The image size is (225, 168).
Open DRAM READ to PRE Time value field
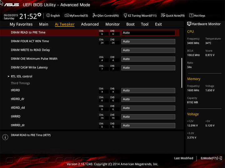coord(148,33)
